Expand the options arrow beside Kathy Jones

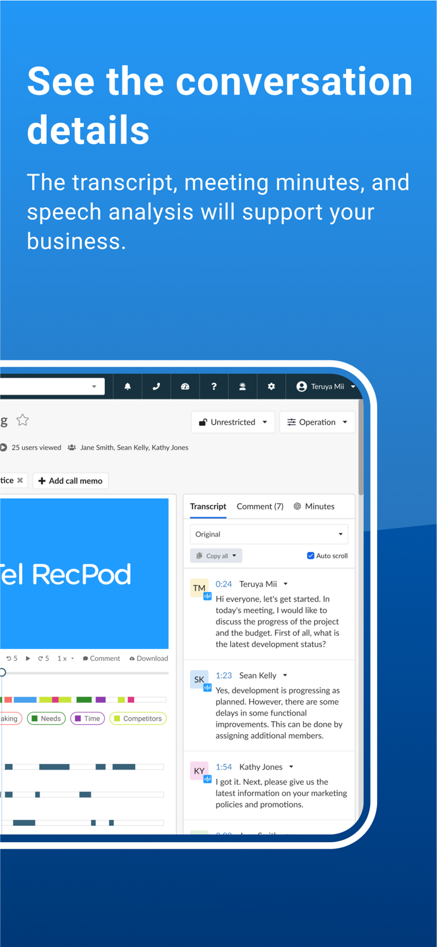291,767
